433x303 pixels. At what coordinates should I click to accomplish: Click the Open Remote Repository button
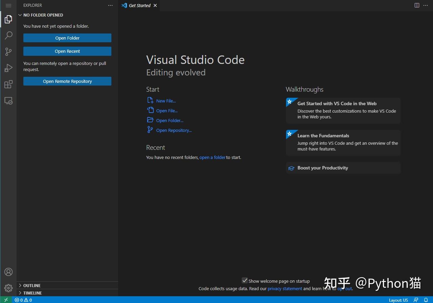click(x=67, y=81)
